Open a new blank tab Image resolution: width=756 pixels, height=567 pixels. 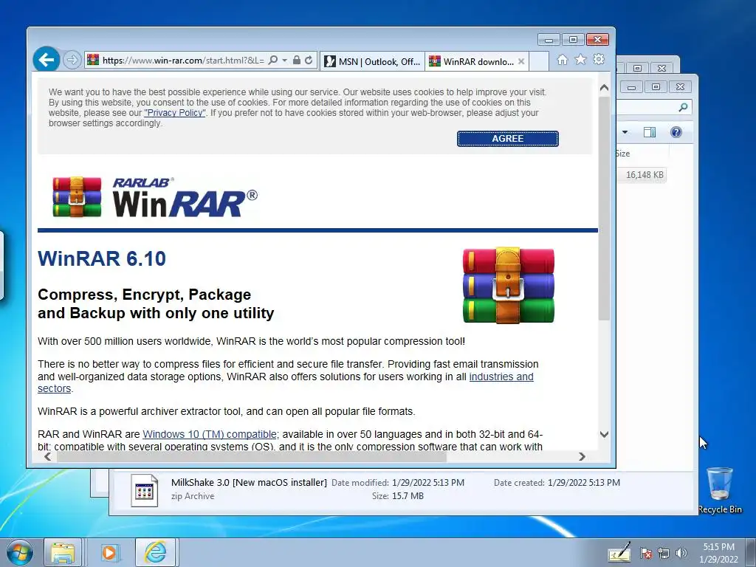click(x=539, y=61)
